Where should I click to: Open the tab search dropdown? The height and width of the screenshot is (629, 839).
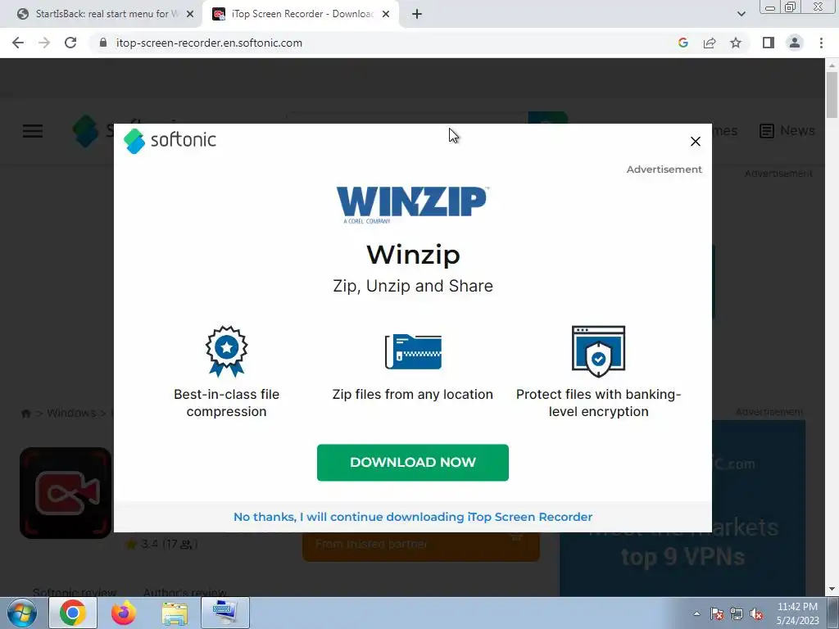click(741, 14)
